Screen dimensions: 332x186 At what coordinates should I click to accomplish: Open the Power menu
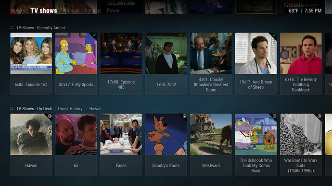tap(113, 11)
